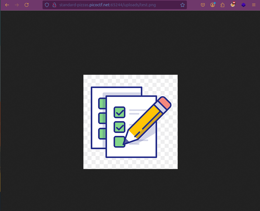260x211 pixels.
Task: Open the Firefox account menu
Action: [x=213, y=5]
